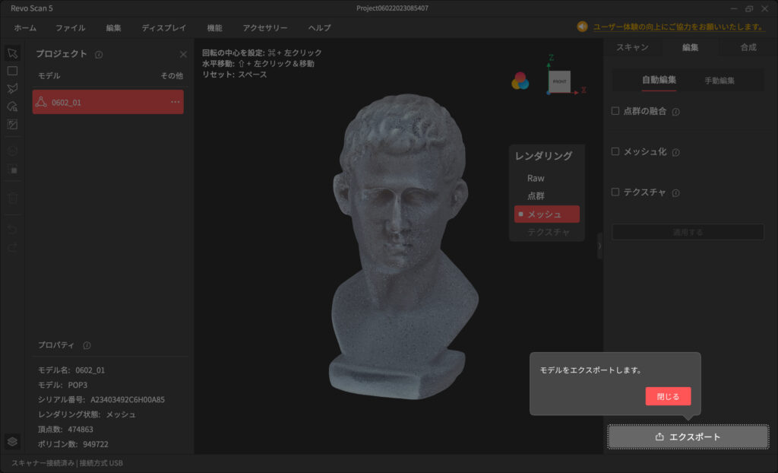Open the 編集 menu in the menu bar

tap(114, 28)
